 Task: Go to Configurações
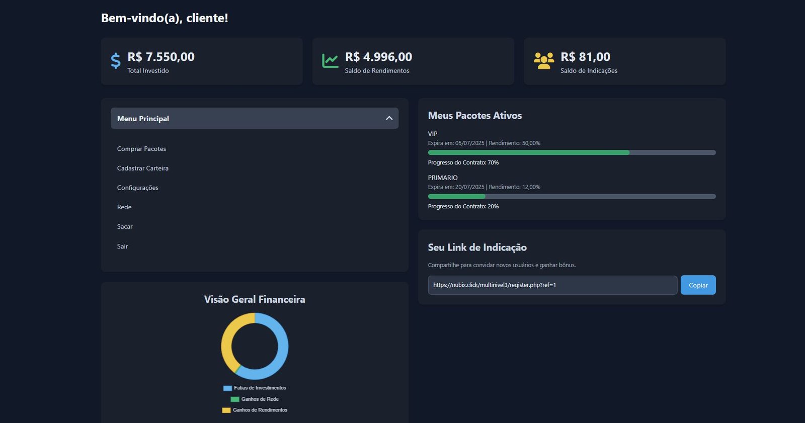coord(138,188)
